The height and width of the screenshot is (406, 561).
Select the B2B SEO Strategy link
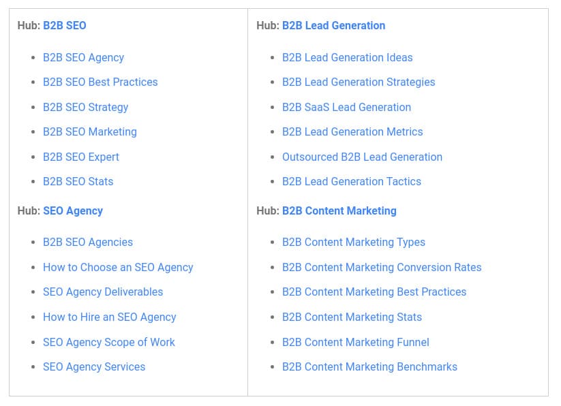pos(85,107)
